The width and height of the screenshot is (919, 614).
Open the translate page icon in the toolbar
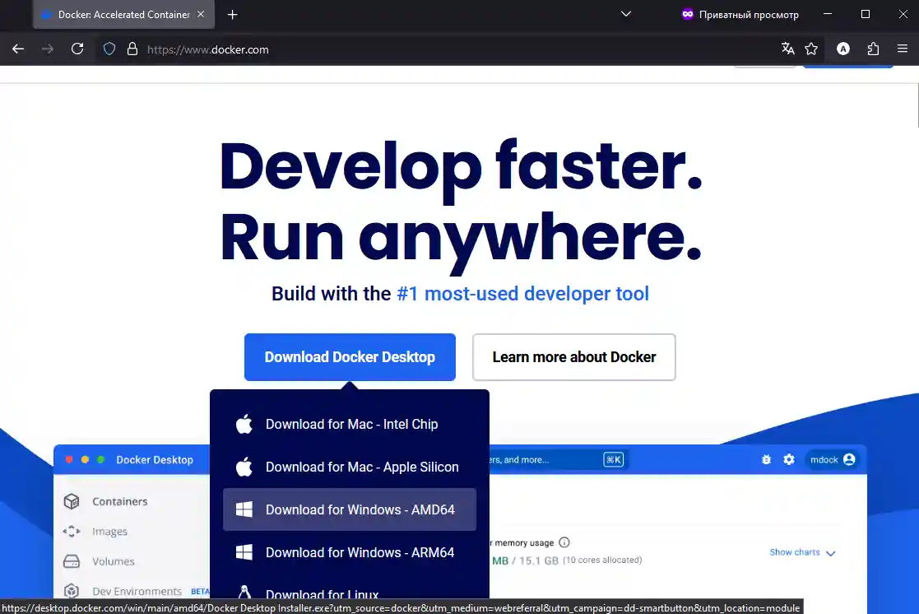coord(787,49)
